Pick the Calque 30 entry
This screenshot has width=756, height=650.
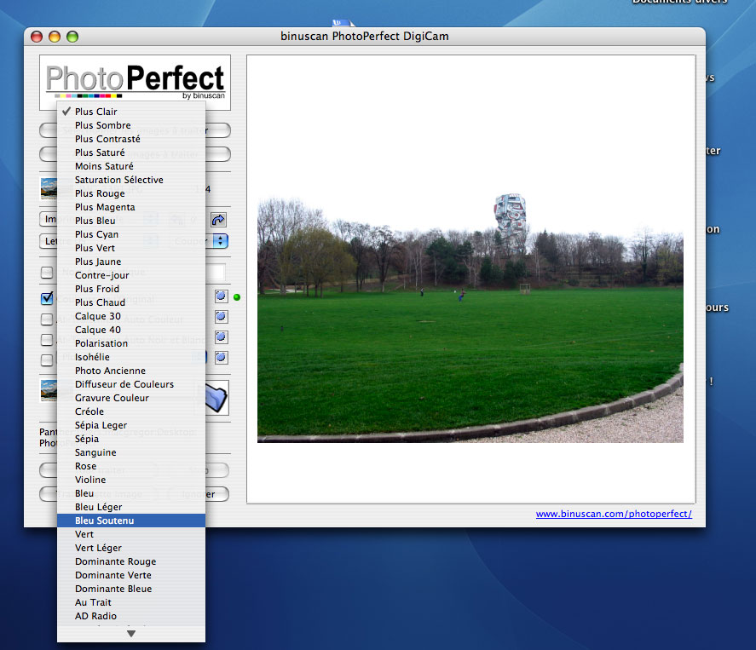131,317
